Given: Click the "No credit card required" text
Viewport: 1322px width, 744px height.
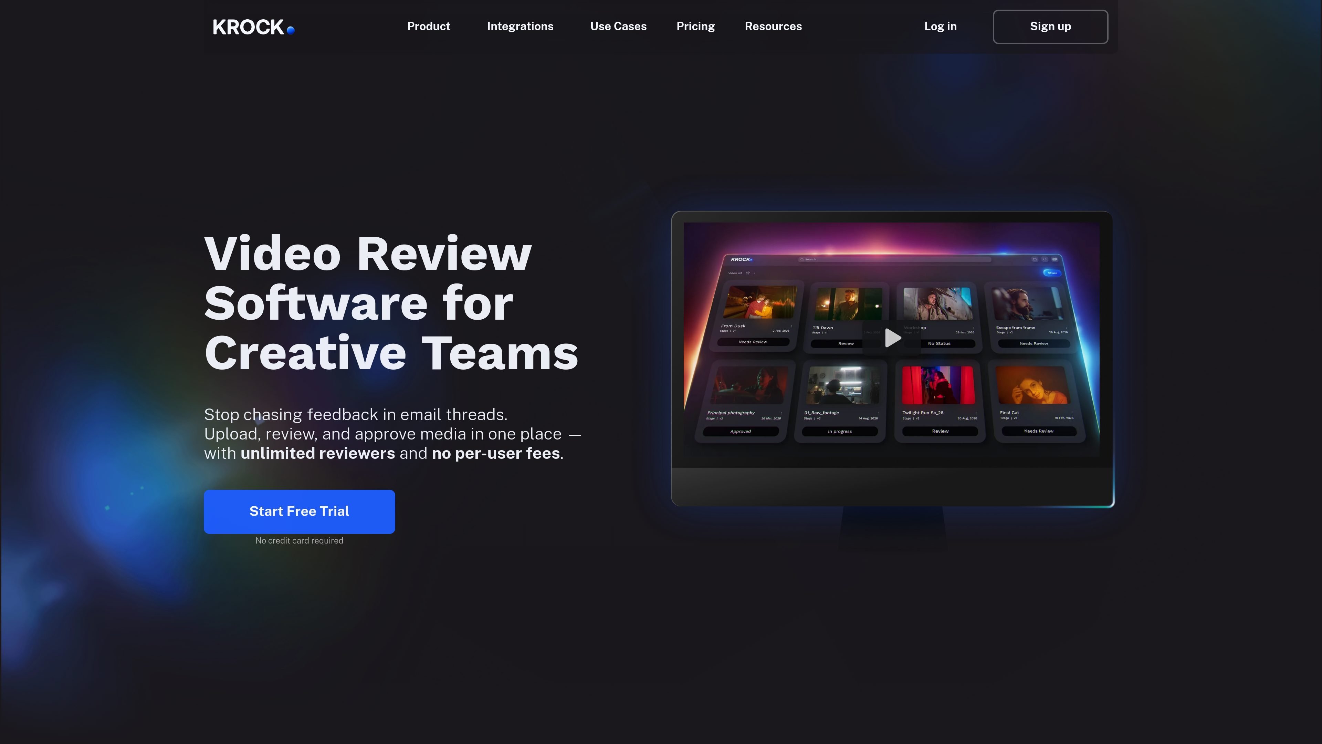Looking at the screenshot, I should pos(299,541).
